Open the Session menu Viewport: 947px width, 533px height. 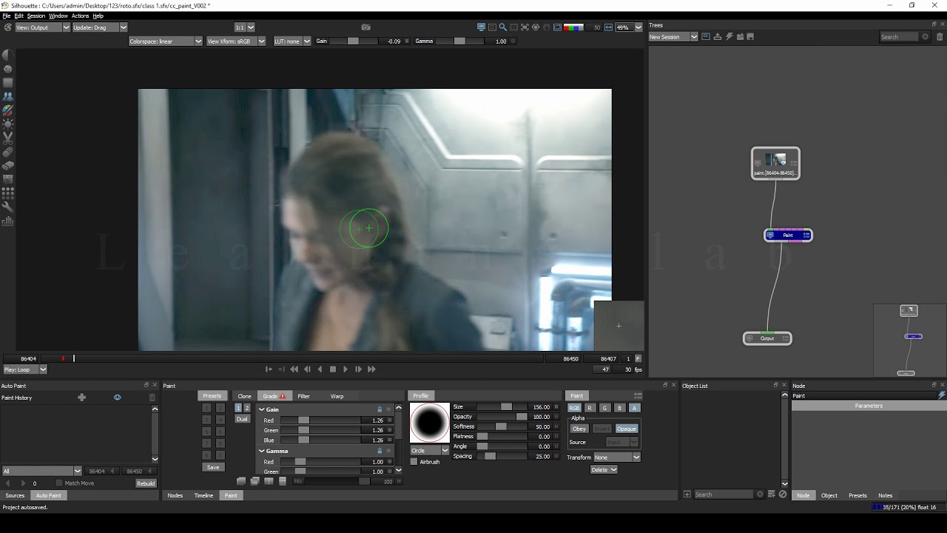[x=36, y=16]
